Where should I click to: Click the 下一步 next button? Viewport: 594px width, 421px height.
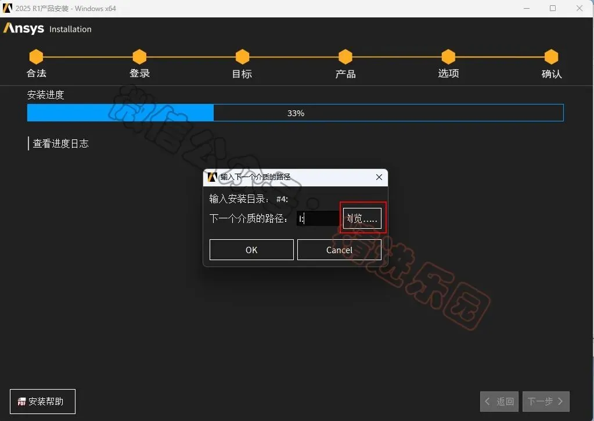[x=546, y=401]
